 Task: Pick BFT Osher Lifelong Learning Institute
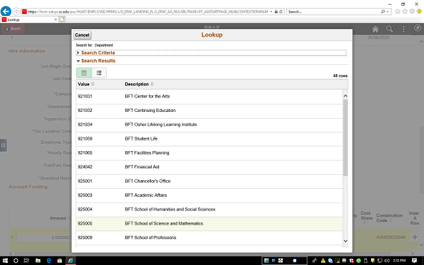(x=160, y=125)
